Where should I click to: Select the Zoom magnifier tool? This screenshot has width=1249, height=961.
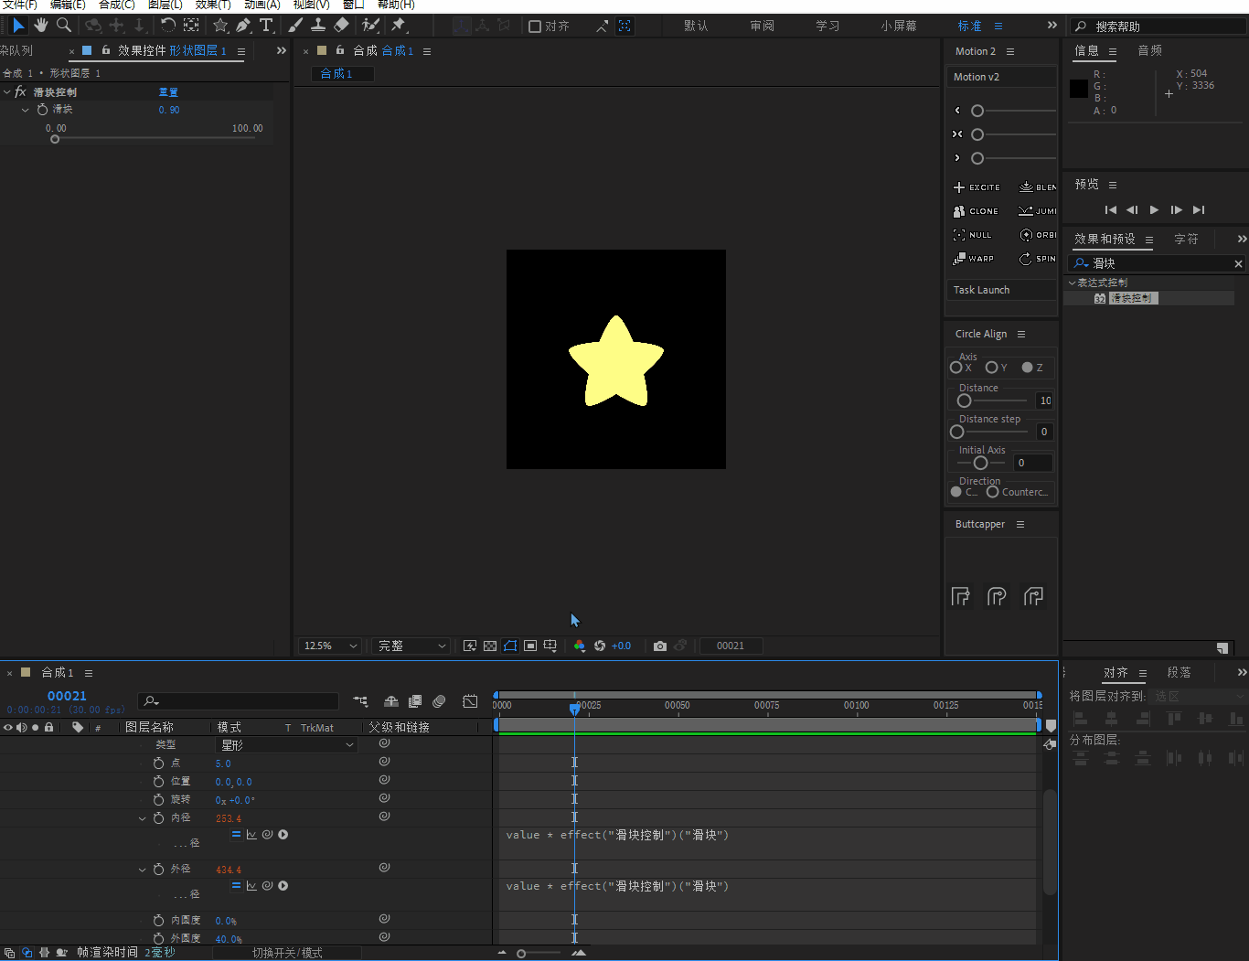pyautogui.click(x=64, y=26)
